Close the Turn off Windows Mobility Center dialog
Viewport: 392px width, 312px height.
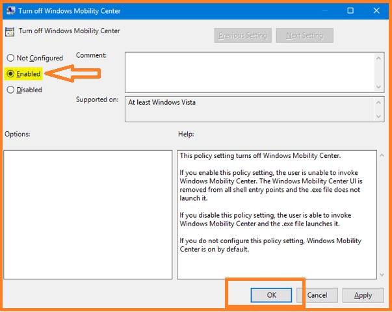tap(376, 10)
